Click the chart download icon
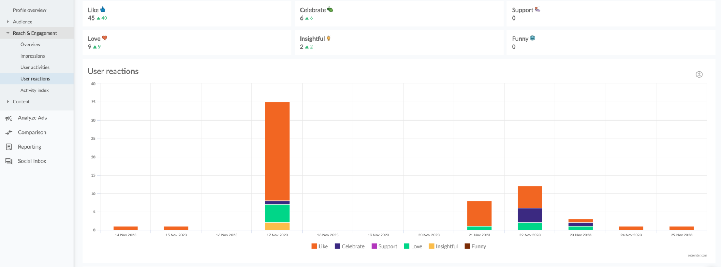 tap(699, 74)
